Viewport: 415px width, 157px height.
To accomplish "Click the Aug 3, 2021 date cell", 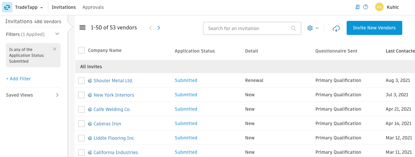I will tap(397, 80).
